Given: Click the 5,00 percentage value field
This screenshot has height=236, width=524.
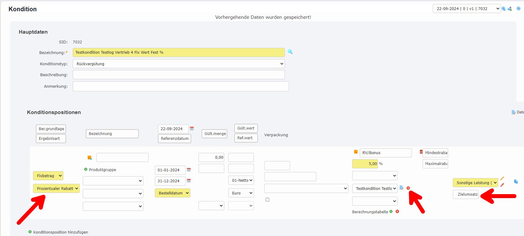Looking at the screenshot, I should click(365, 164).
